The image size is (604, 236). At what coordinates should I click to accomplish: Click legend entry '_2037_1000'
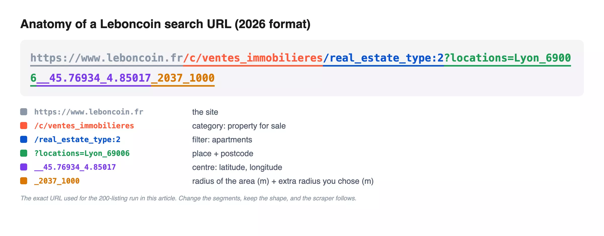(x=57, y=181)
